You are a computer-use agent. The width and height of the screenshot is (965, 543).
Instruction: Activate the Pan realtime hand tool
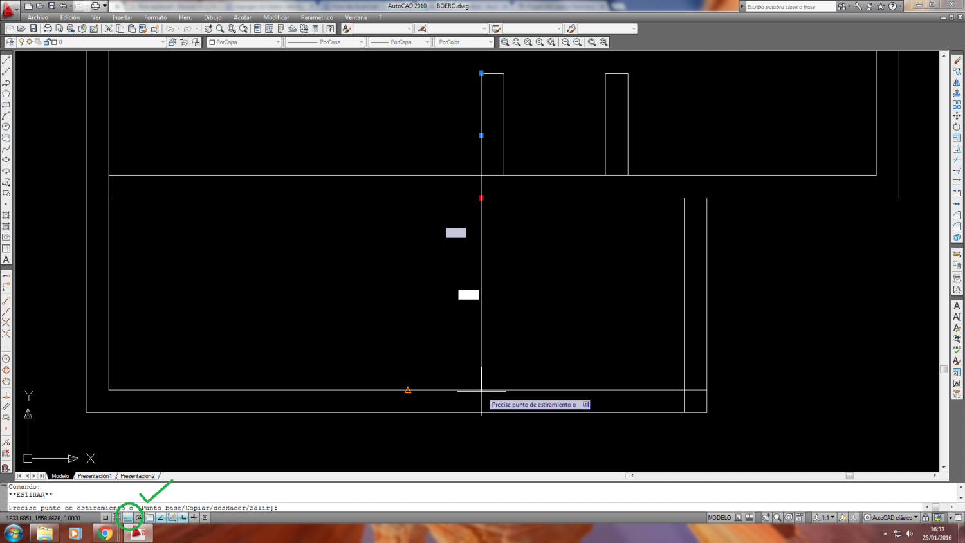[208, 28]
